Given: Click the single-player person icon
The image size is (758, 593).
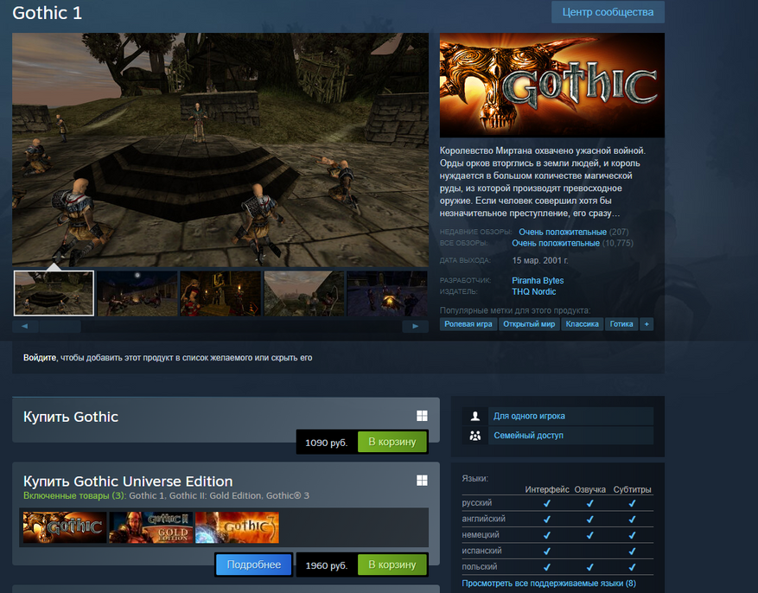Looking at the screenshot, I should tap(475, 416).
